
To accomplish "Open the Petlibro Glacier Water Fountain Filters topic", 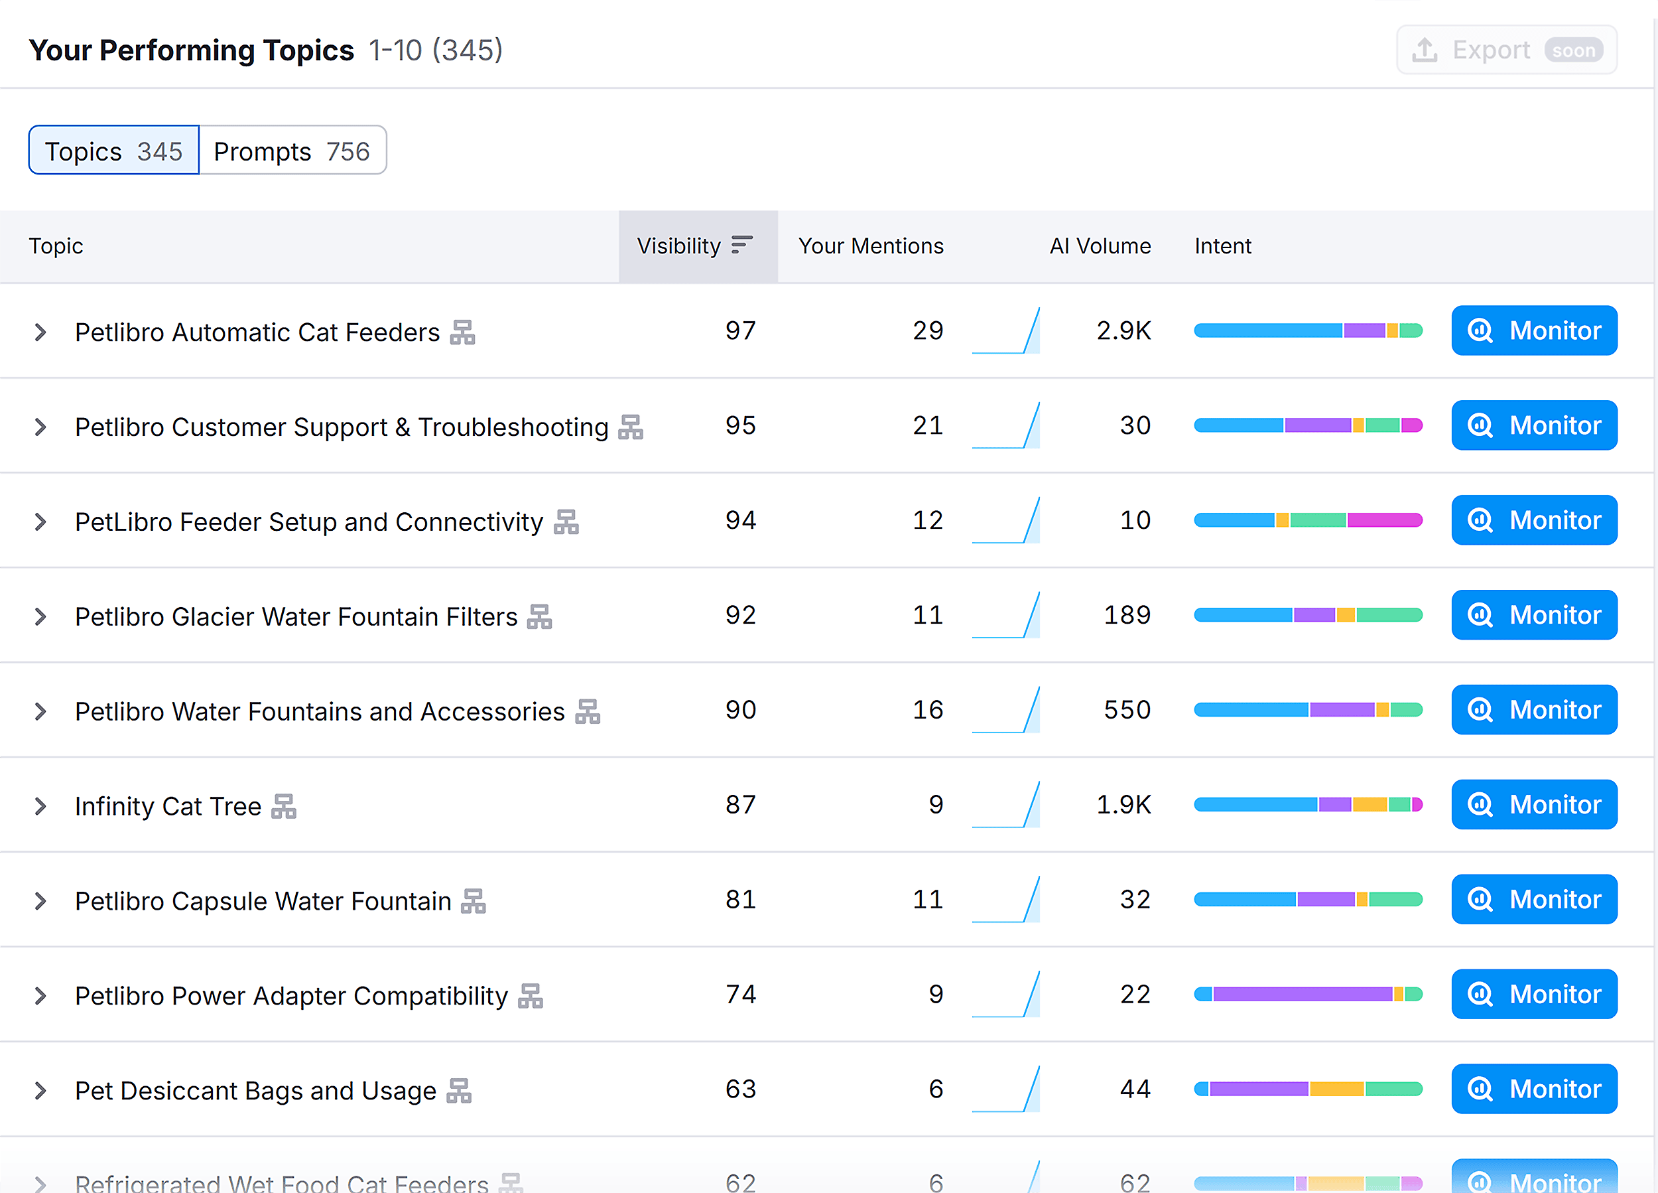I will tap(294, 616).
